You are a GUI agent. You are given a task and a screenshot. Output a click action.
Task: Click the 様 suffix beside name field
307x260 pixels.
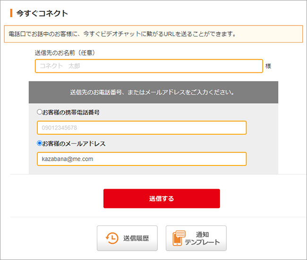point(268,66)
